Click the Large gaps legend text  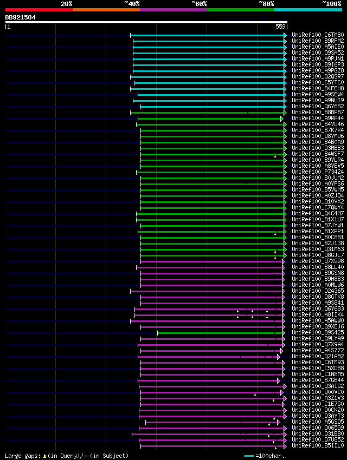point(67,456)
